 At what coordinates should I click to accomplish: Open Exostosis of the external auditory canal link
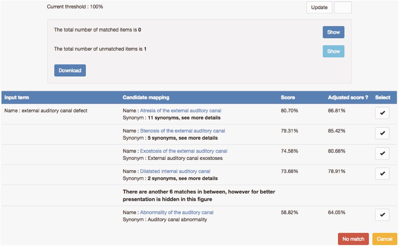[x=184, y=151]
